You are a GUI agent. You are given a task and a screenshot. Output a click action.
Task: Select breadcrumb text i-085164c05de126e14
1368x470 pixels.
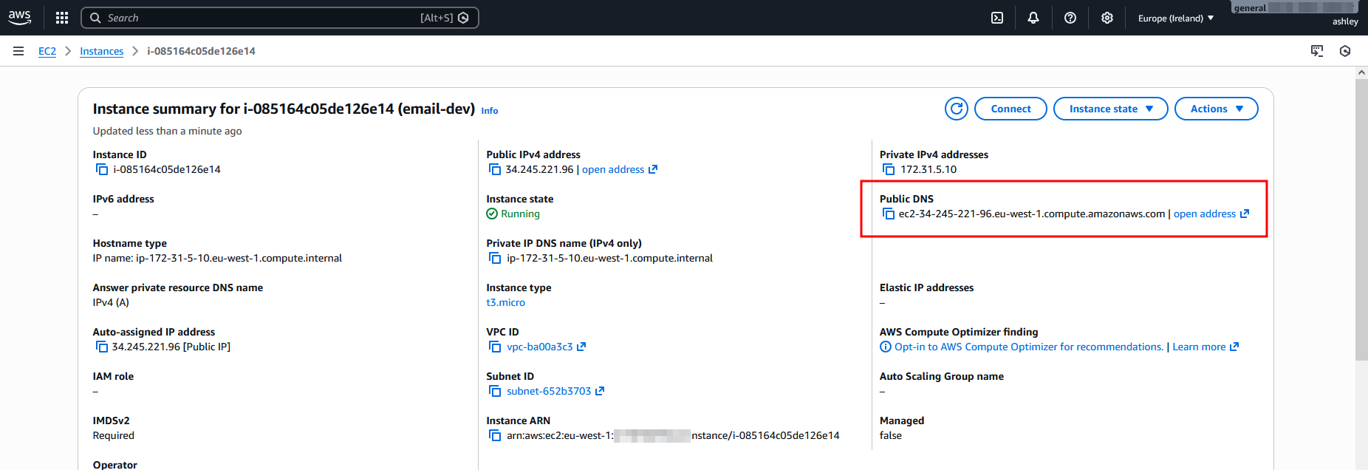[201, 51]
